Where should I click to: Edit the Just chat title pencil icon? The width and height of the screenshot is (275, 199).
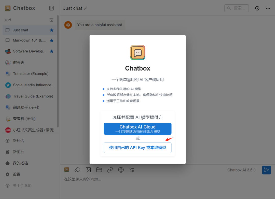pos(86,8)
